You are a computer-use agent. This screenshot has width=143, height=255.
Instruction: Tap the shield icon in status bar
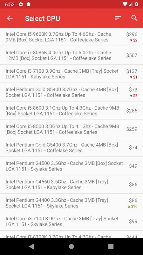pyautogui.click(x=29, y=4)
